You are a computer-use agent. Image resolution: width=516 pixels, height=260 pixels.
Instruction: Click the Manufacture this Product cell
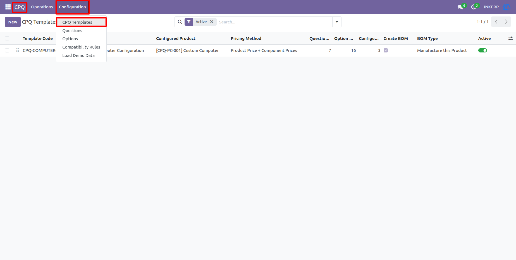point(442,50)
